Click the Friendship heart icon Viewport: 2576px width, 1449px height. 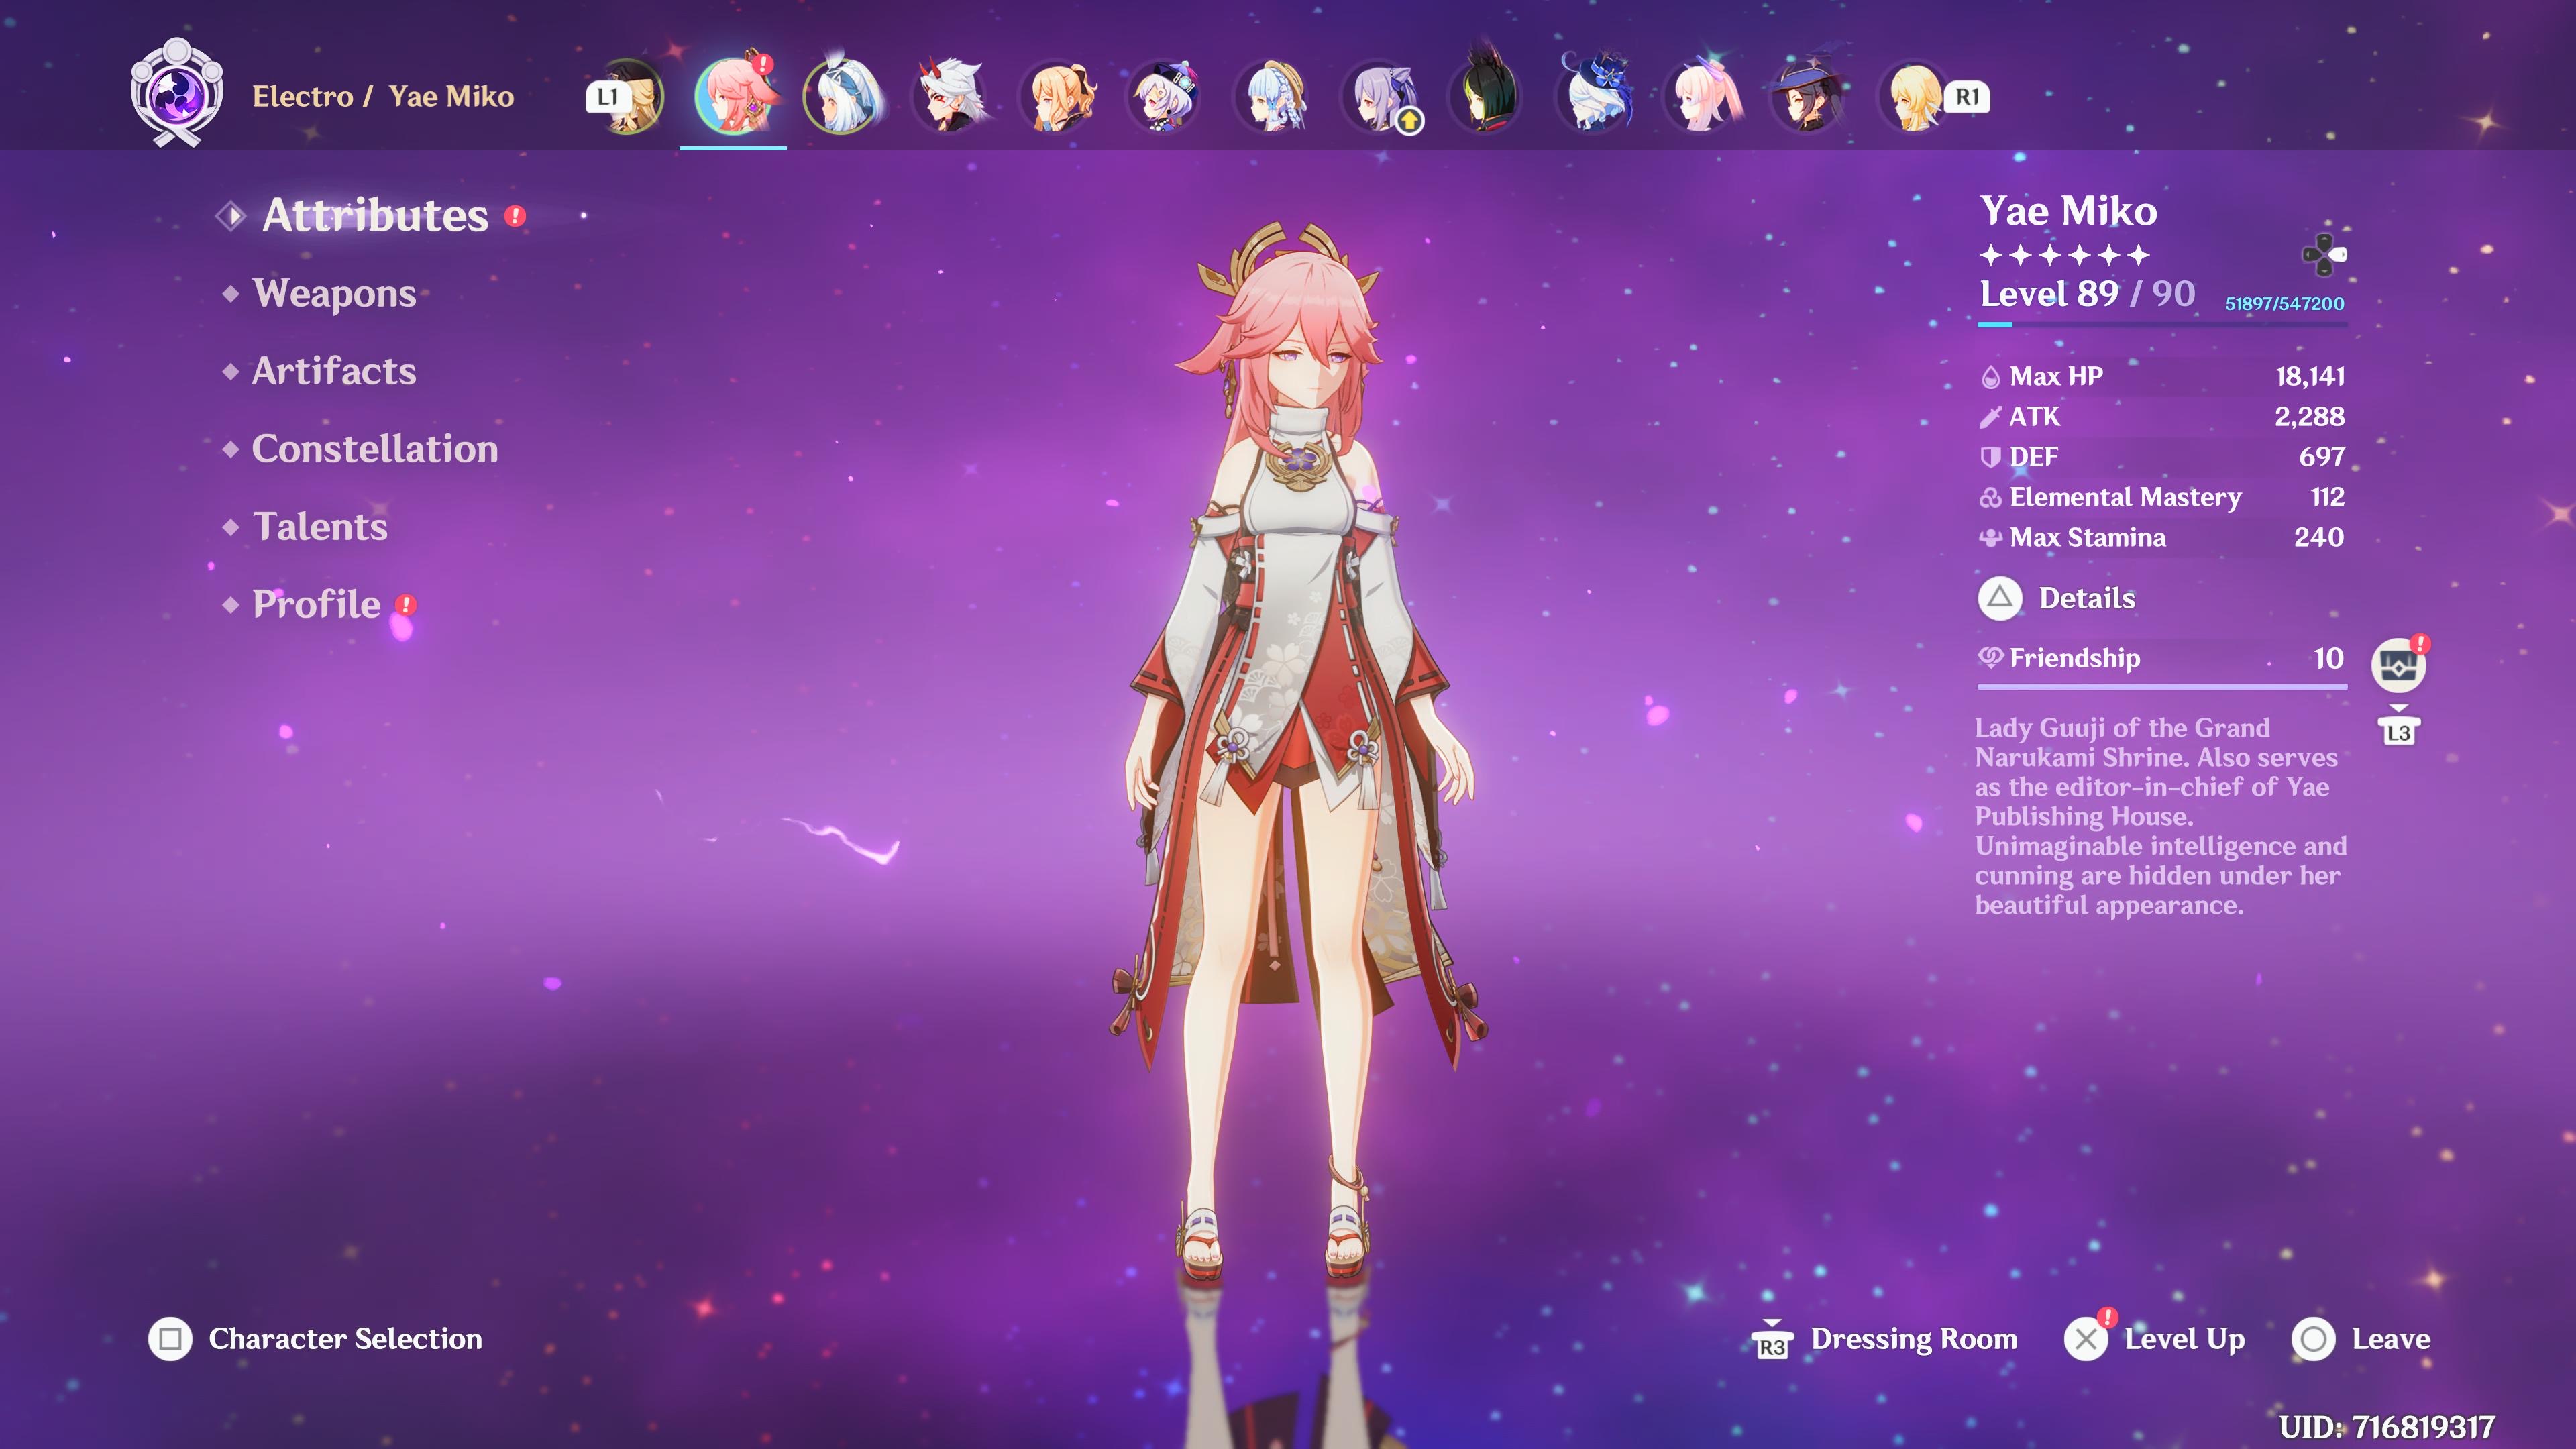[1990, 657]
